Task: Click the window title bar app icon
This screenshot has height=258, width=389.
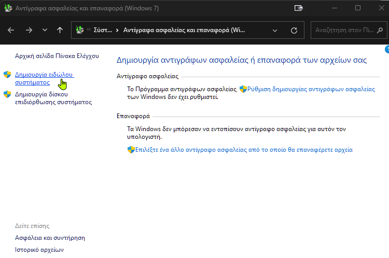Action: point(8,8)
